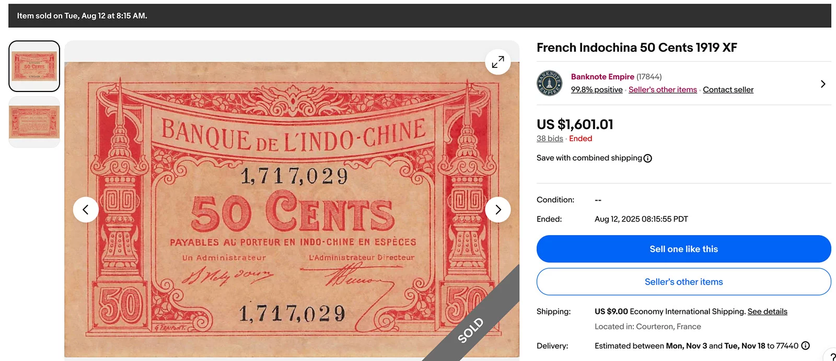Image resolution: width=836 pixels, height=361 pixels.
Task: Click the Contact seller link
Action: (x=728, y=90)
